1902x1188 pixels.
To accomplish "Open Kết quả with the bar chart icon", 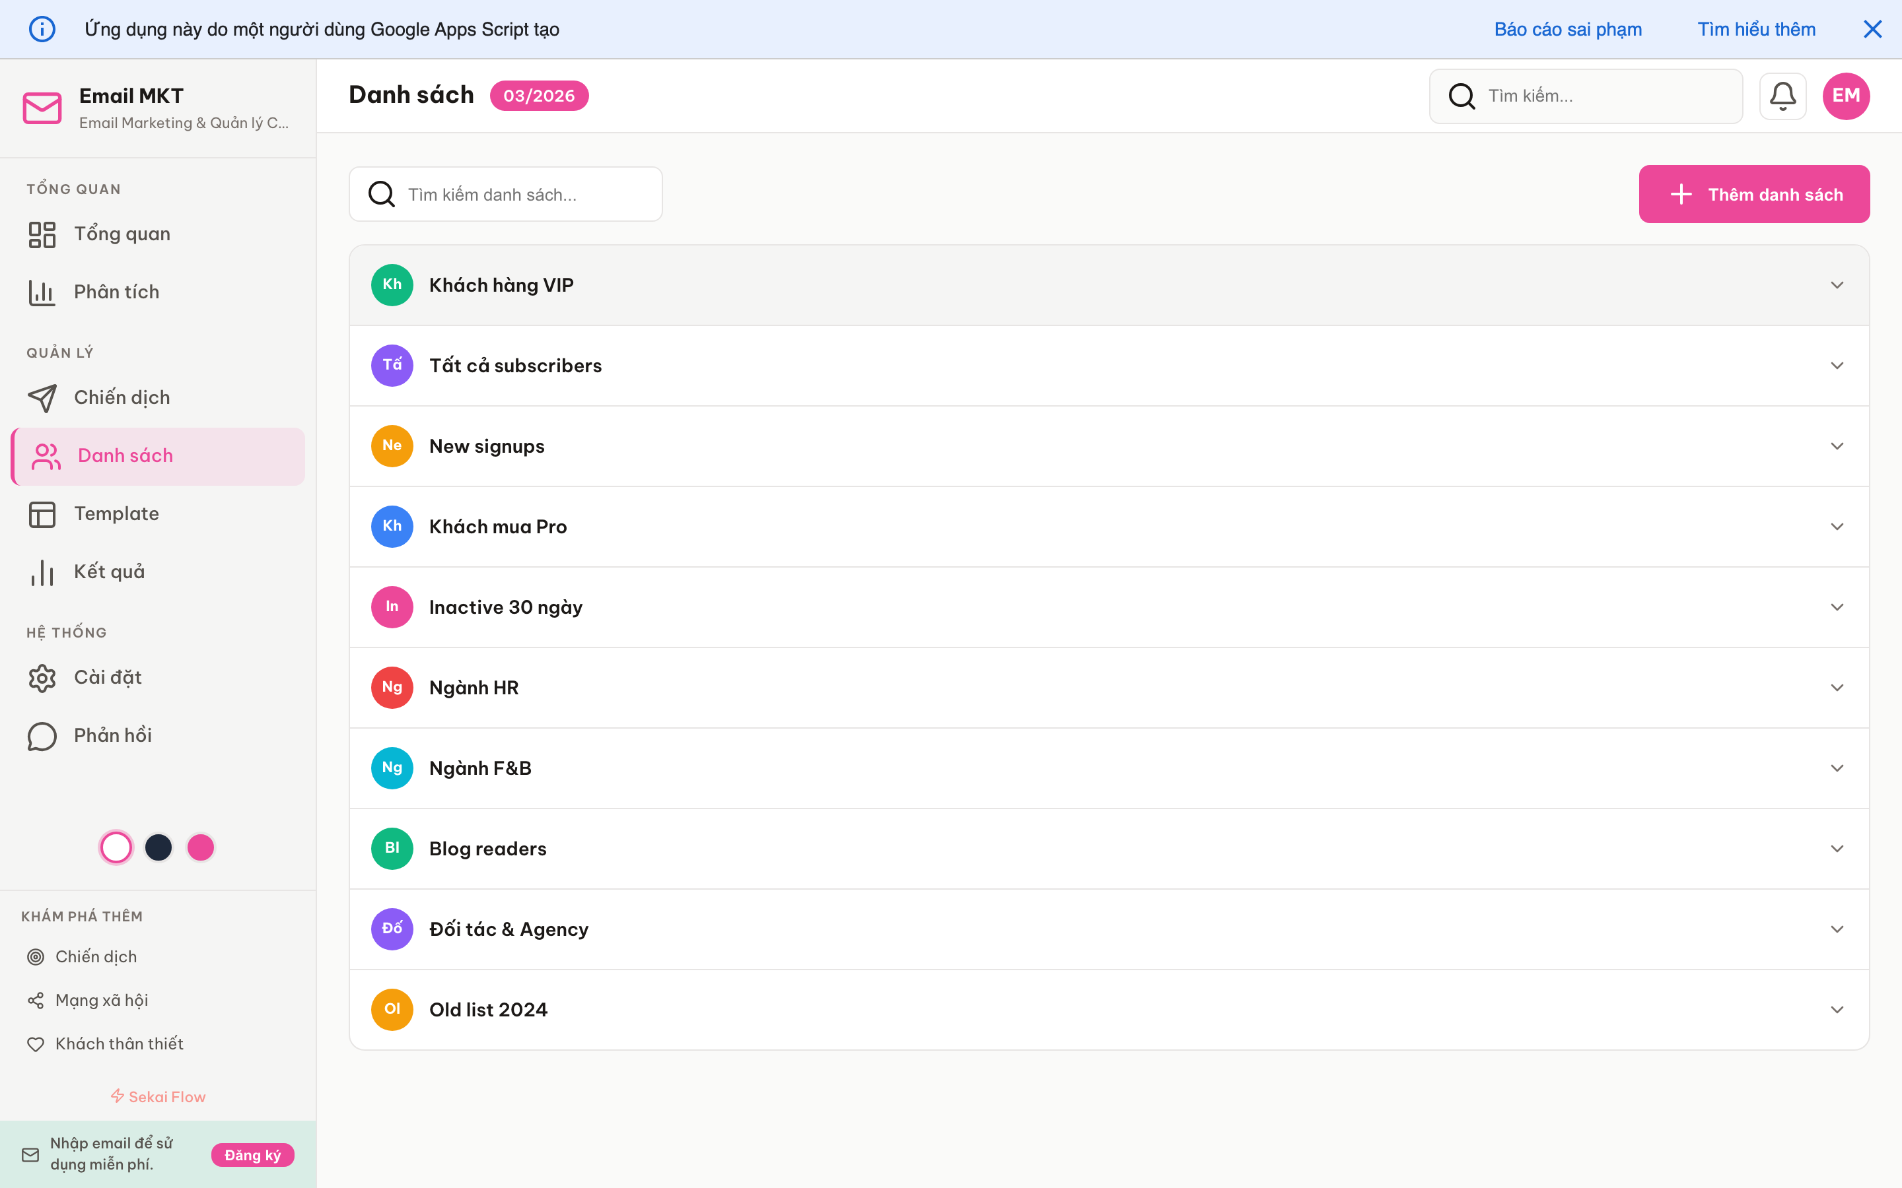I will tap(41, 572).
